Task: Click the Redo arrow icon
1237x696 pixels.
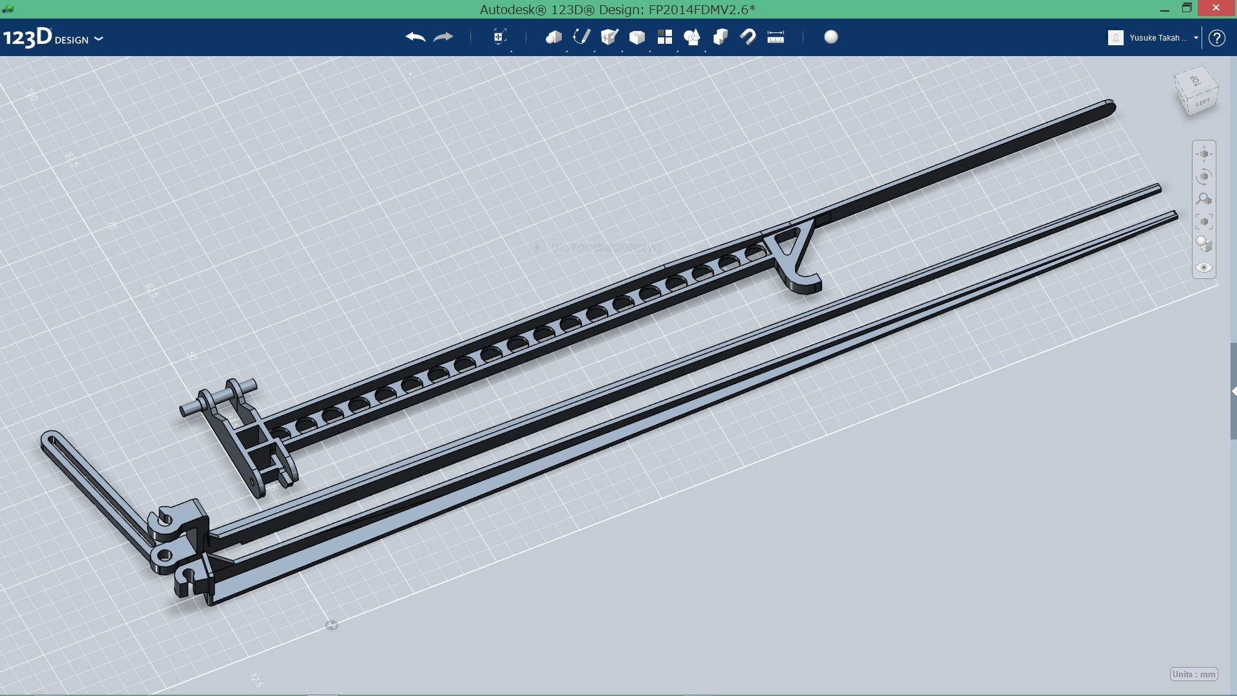Action: tap(443, 37)
